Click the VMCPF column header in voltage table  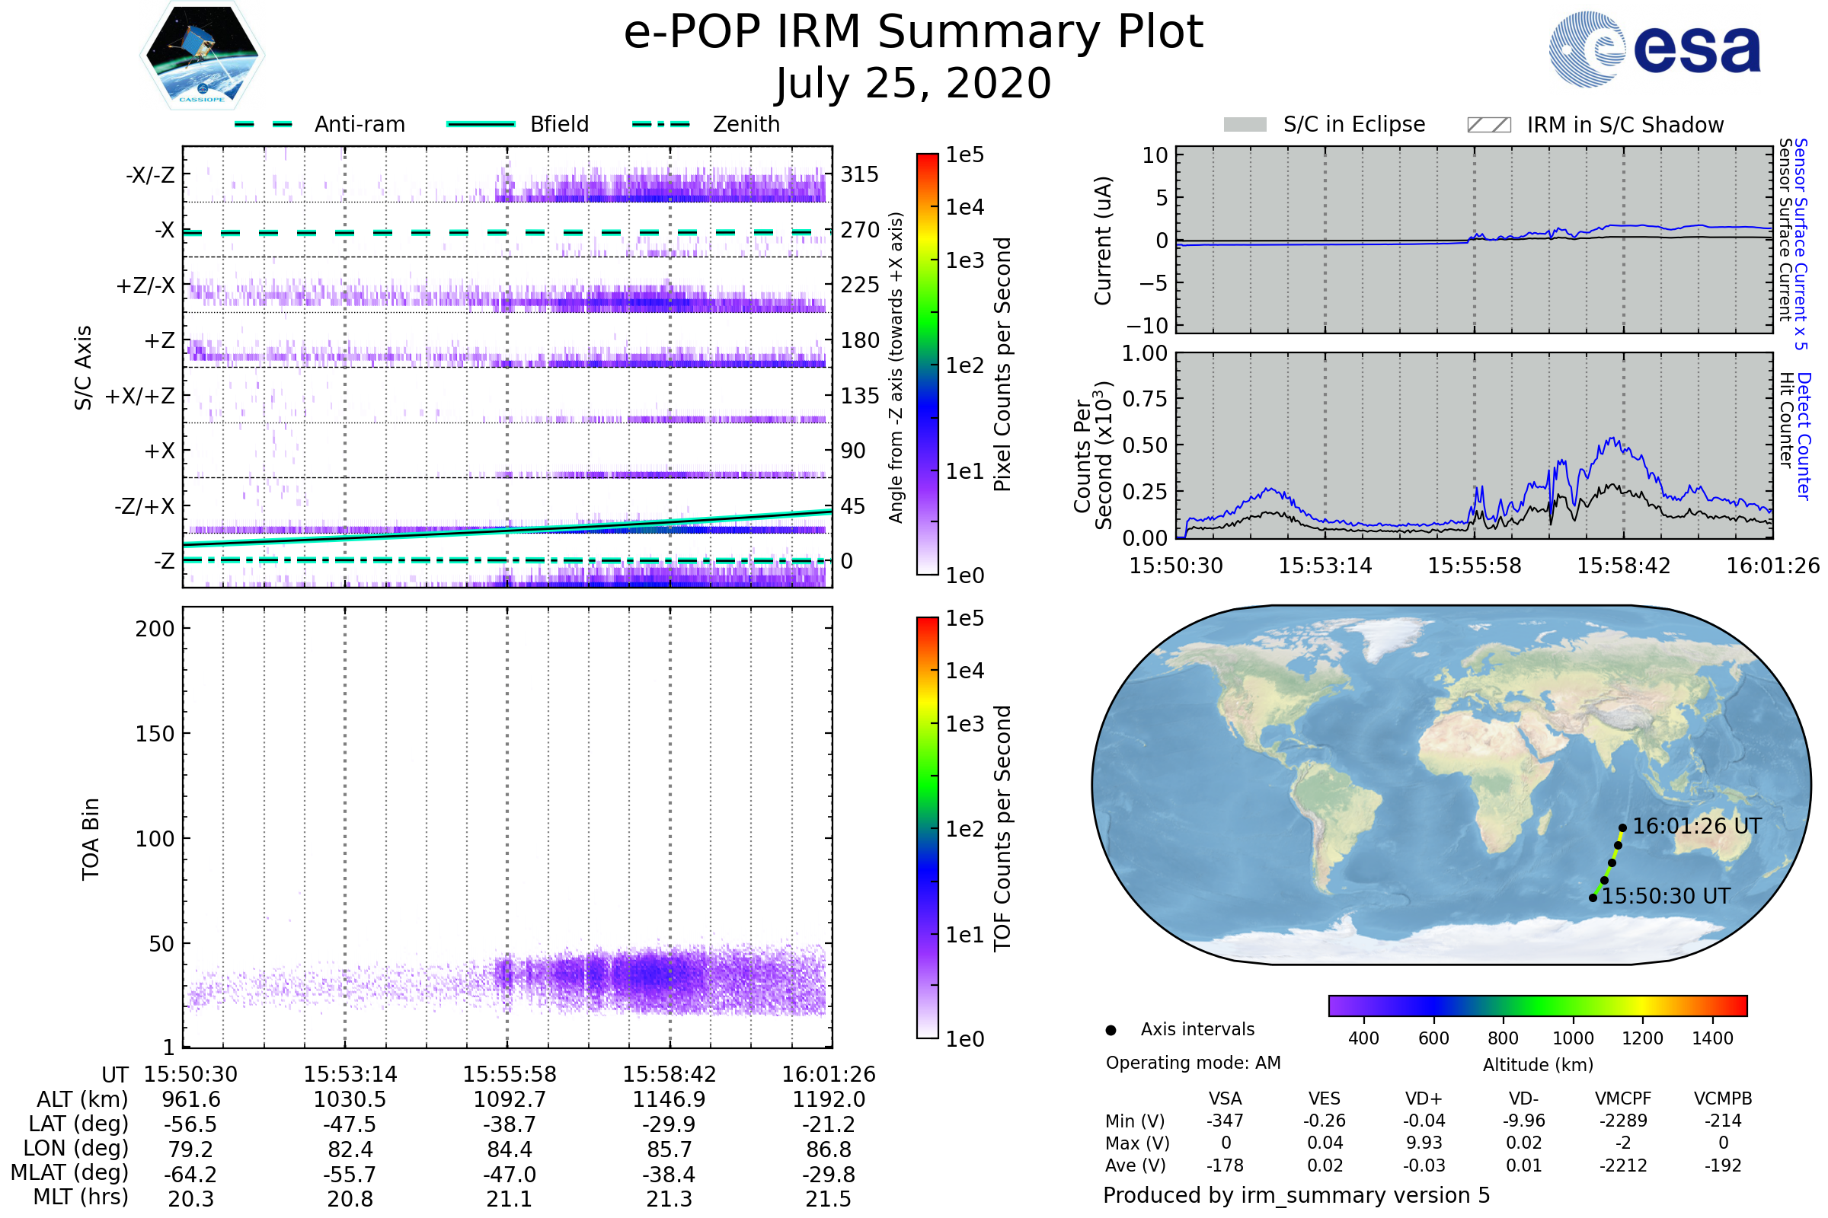coord(1623,1099)
